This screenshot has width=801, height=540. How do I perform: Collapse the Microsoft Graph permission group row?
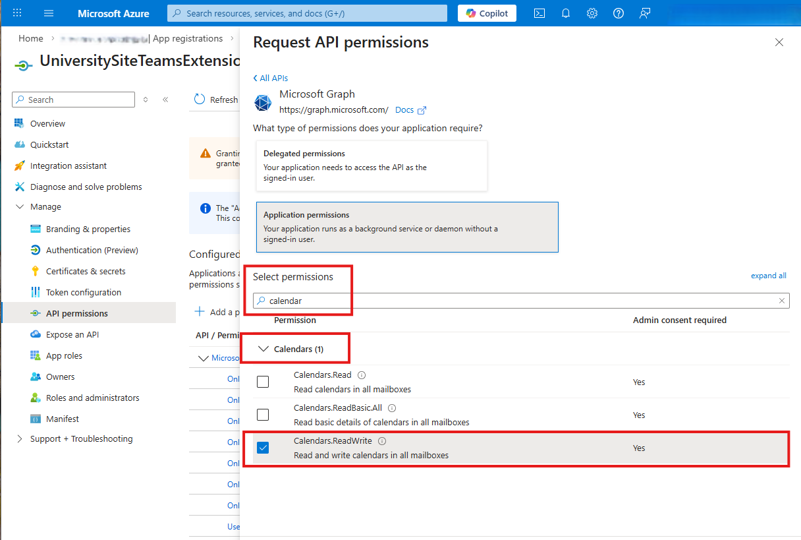[x=203, y=358]
